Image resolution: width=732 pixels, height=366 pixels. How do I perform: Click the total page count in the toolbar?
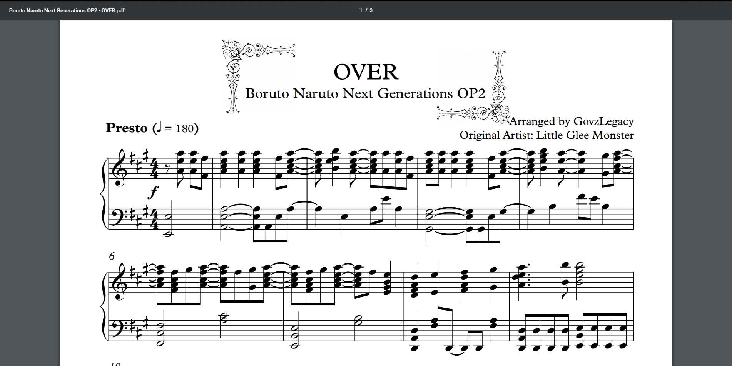click(371, 10)
